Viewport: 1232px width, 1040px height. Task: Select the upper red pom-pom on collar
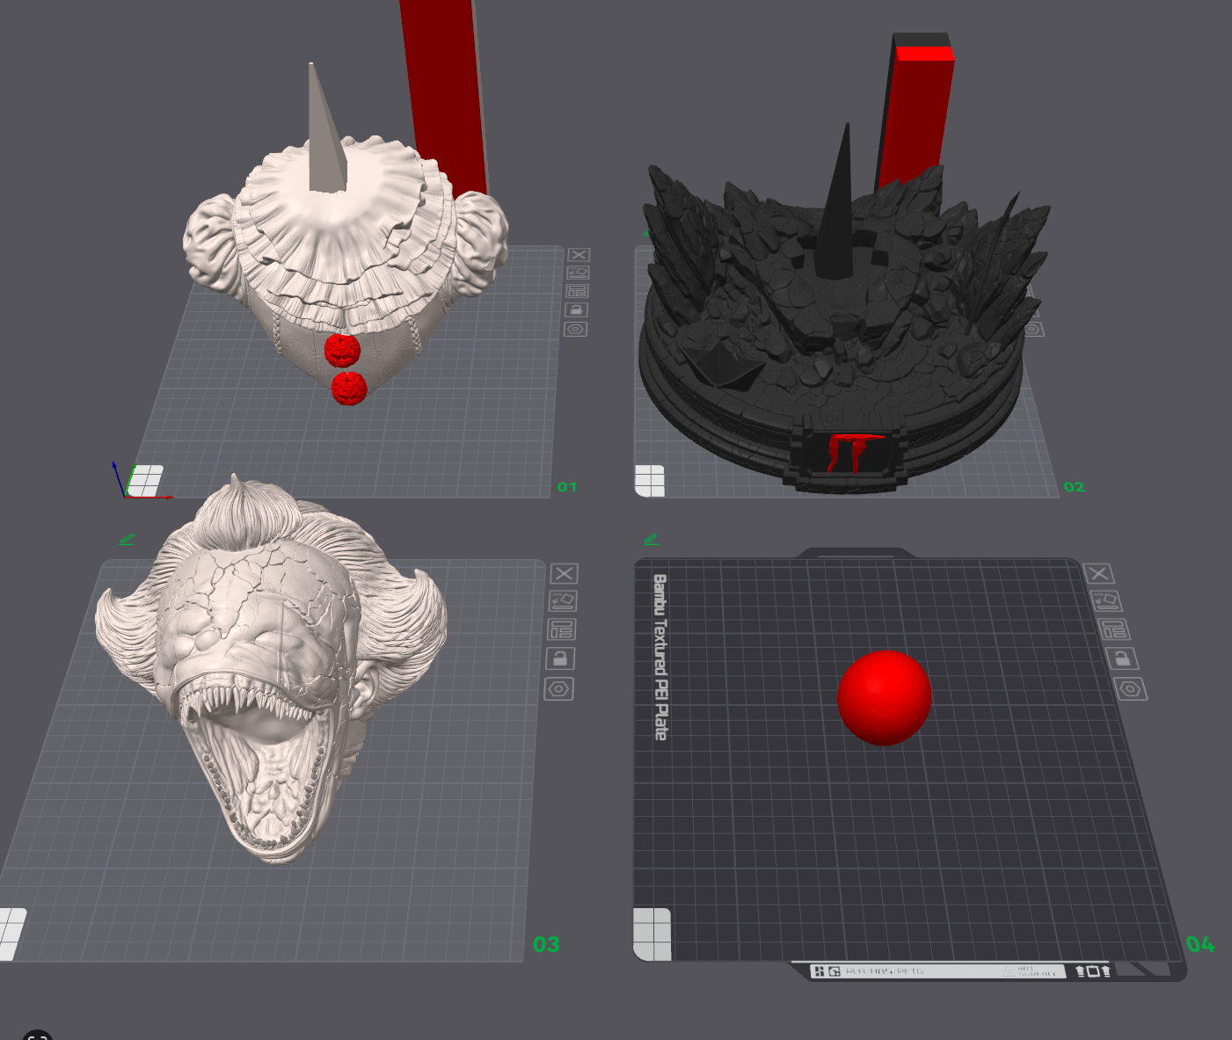[x=342, y=350]
